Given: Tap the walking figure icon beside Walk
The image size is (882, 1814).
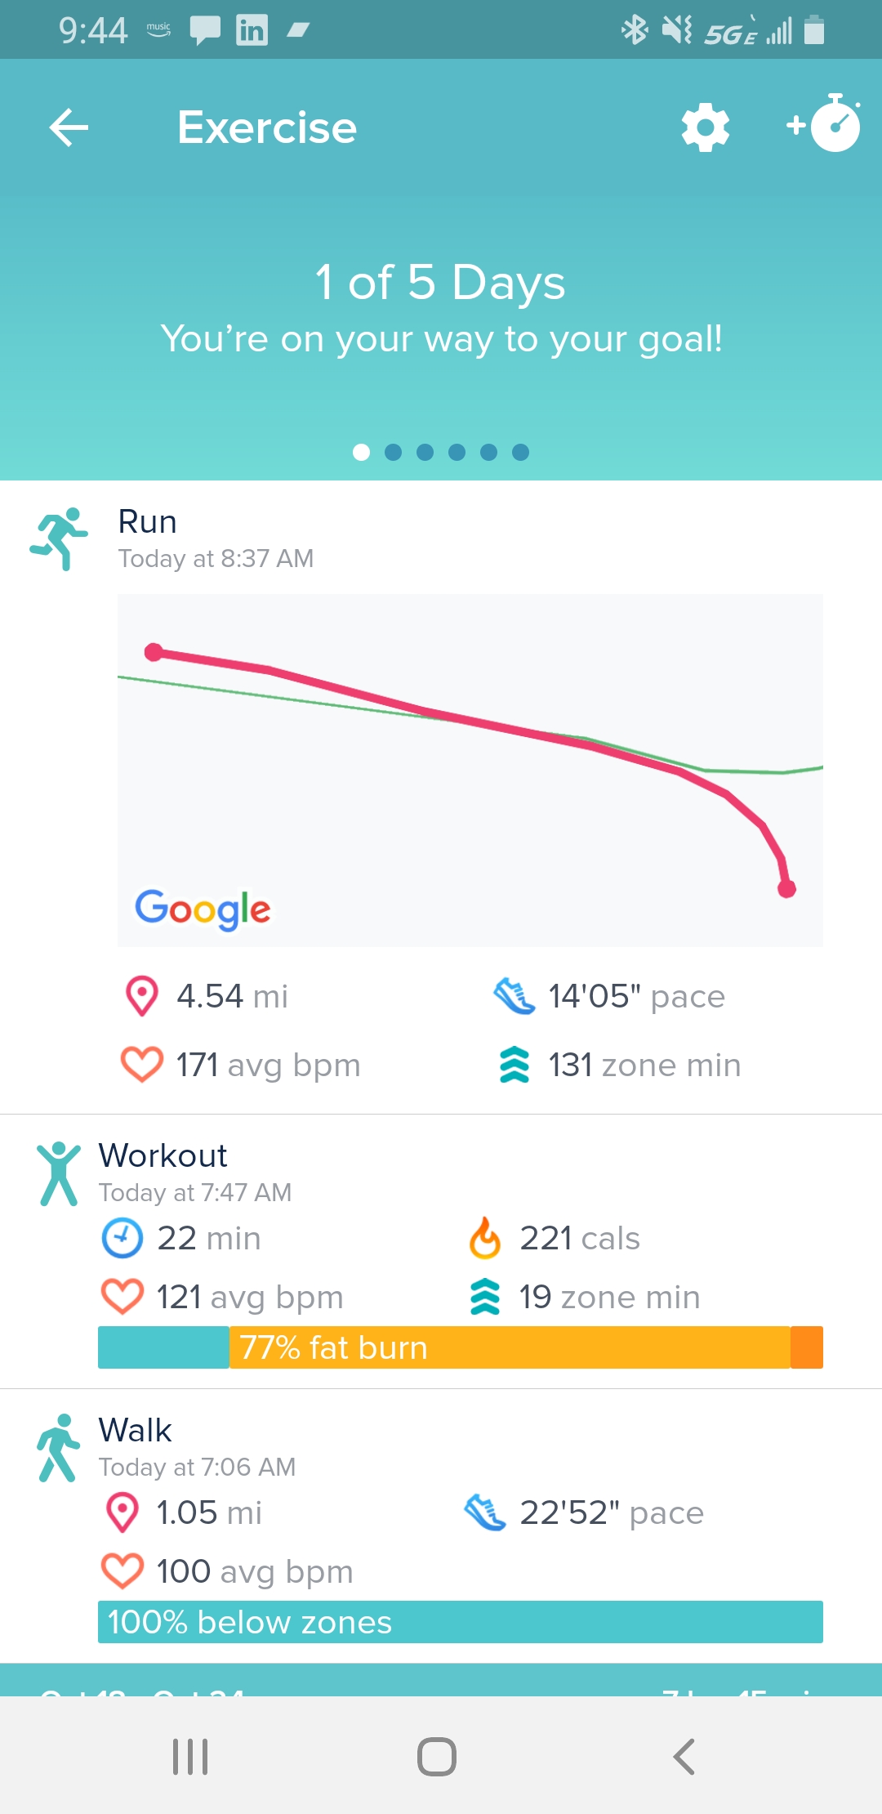Looking at the screenshot, I should tap(59, 1448).
